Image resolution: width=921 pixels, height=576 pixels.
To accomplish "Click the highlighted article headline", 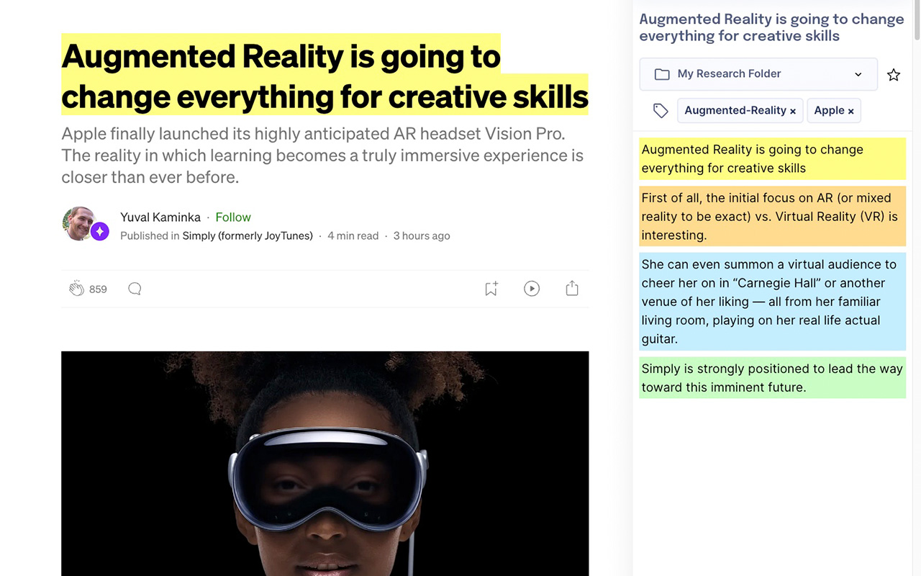I will [325, 76].
